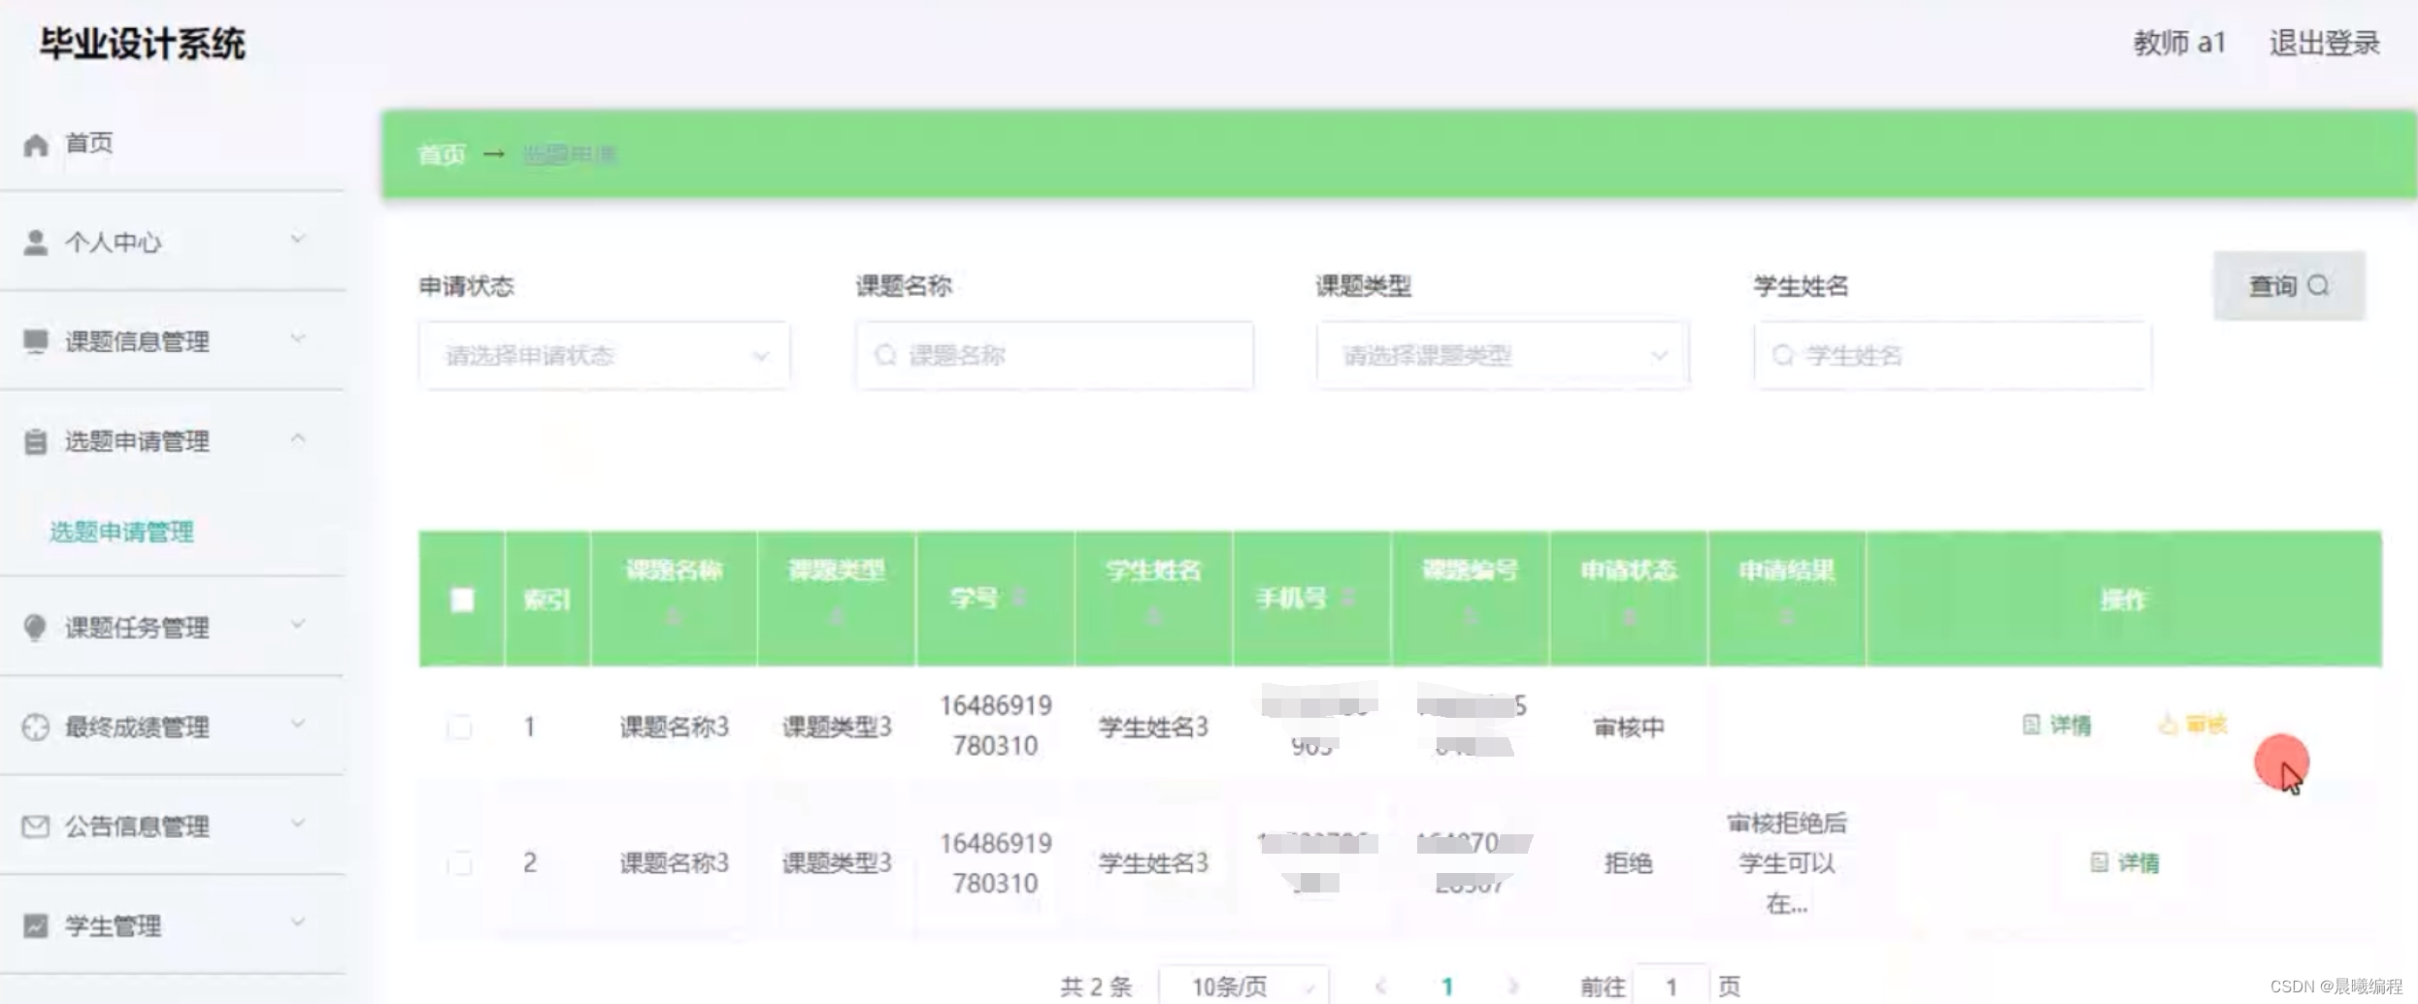Go to previous page arrow in pagination
This screenshot has height=1004, width=2418.
pos(1380,987)
